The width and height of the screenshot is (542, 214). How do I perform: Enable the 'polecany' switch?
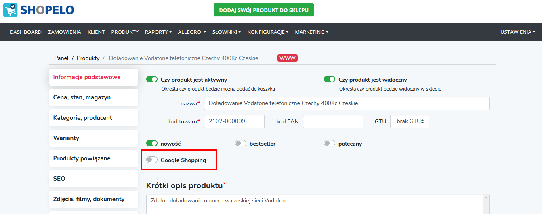click(x=330, y=143)
